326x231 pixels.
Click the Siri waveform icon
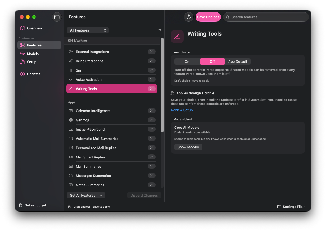71,70
